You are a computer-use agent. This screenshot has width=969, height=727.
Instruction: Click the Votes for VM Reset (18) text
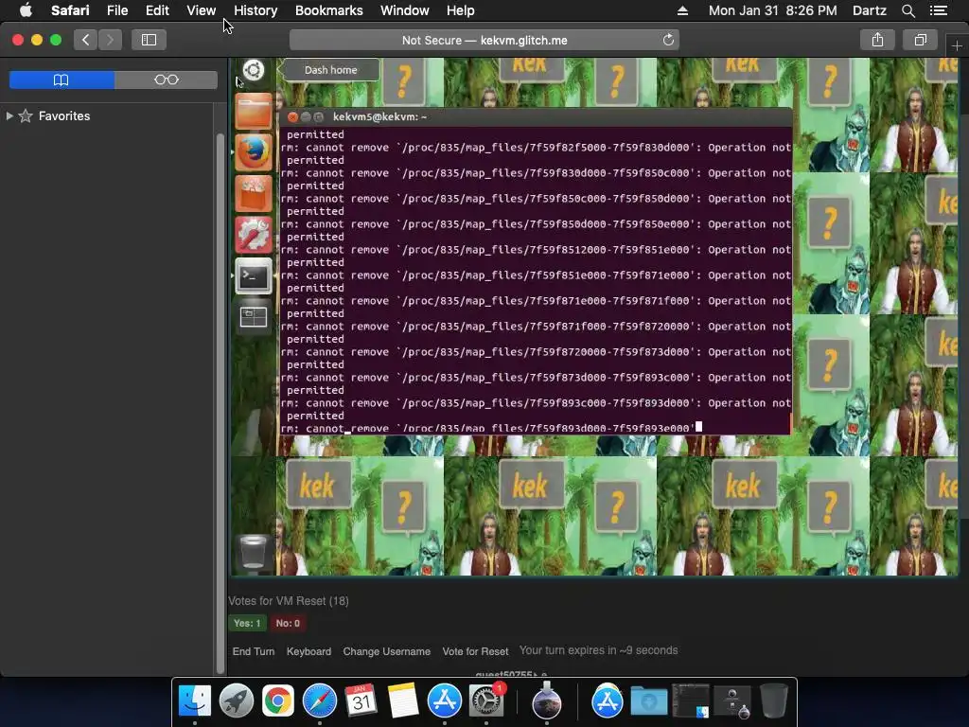pyautogui.click(x=289, y=601)
